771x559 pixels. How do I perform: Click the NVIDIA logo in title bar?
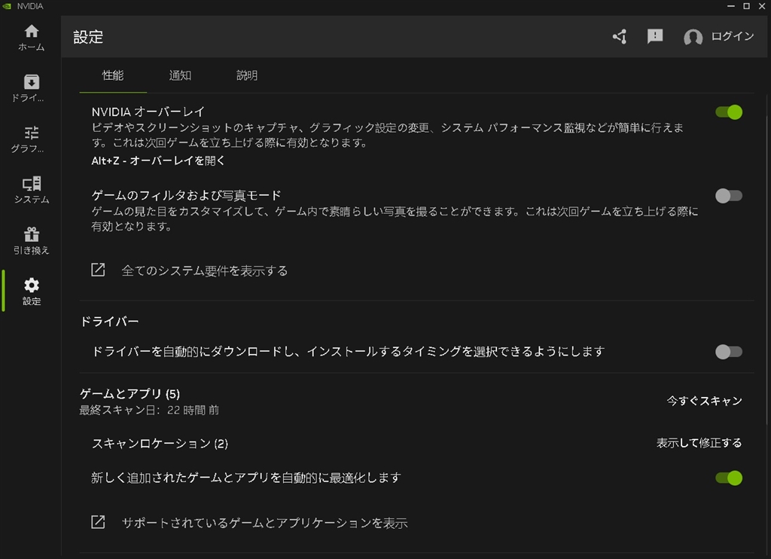(x=6, y=6)
